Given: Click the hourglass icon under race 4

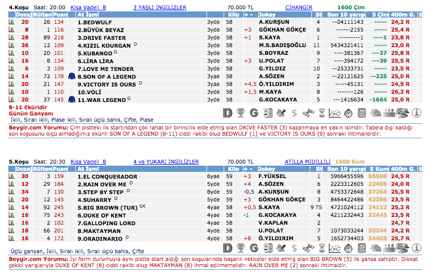Looking at the screenshot, I should click(x=321, y=112).
